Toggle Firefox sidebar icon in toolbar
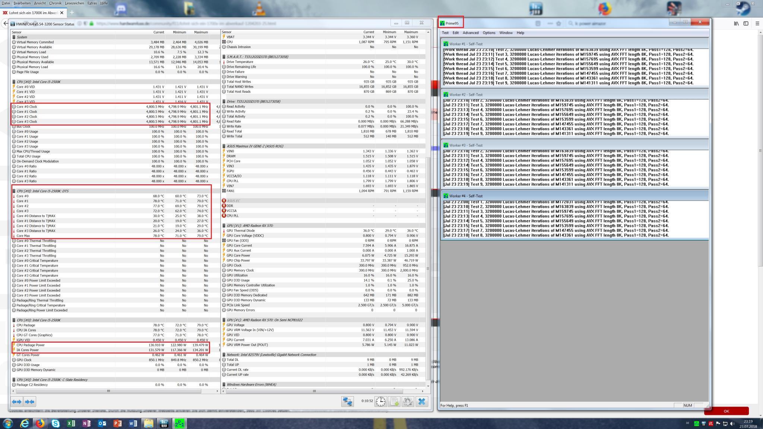Viewport: 763px width, 429px height. (x=746, y=23)
